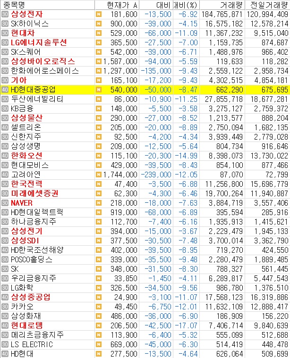Sort by the 대비(%) column header
This screenshot has height=358, width=290.
point(187,5)
